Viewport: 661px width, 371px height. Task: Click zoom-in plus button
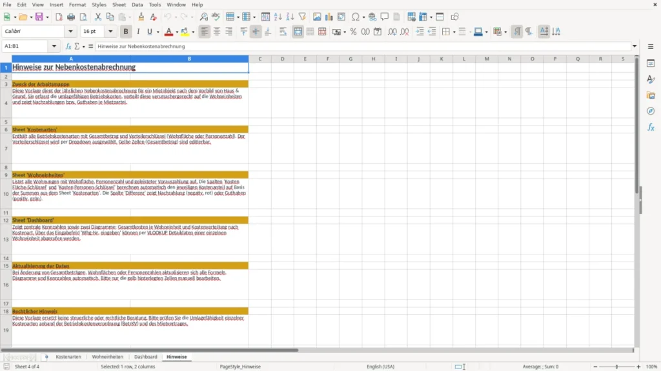point(638,366)
